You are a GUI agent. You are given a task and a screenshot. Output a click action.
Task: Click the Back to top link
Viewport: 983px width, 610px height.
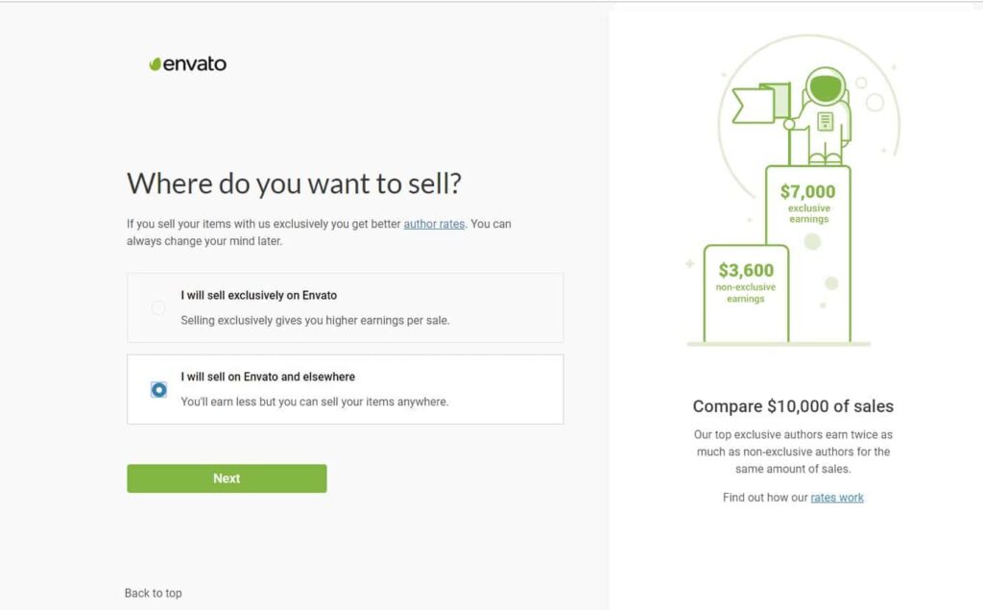pyautogui.click(x=153, y=593)
